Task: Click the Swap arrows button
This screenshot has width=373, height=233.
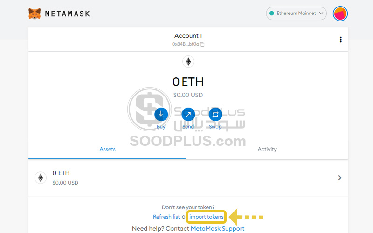Action: coord(215,114)
